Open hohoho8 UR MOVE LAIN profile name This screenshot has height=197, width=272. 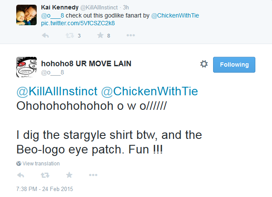[x=86, y=63]
